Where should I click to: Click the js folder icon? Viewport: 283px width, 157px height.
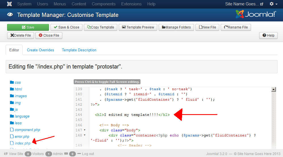tap(12, 109)
